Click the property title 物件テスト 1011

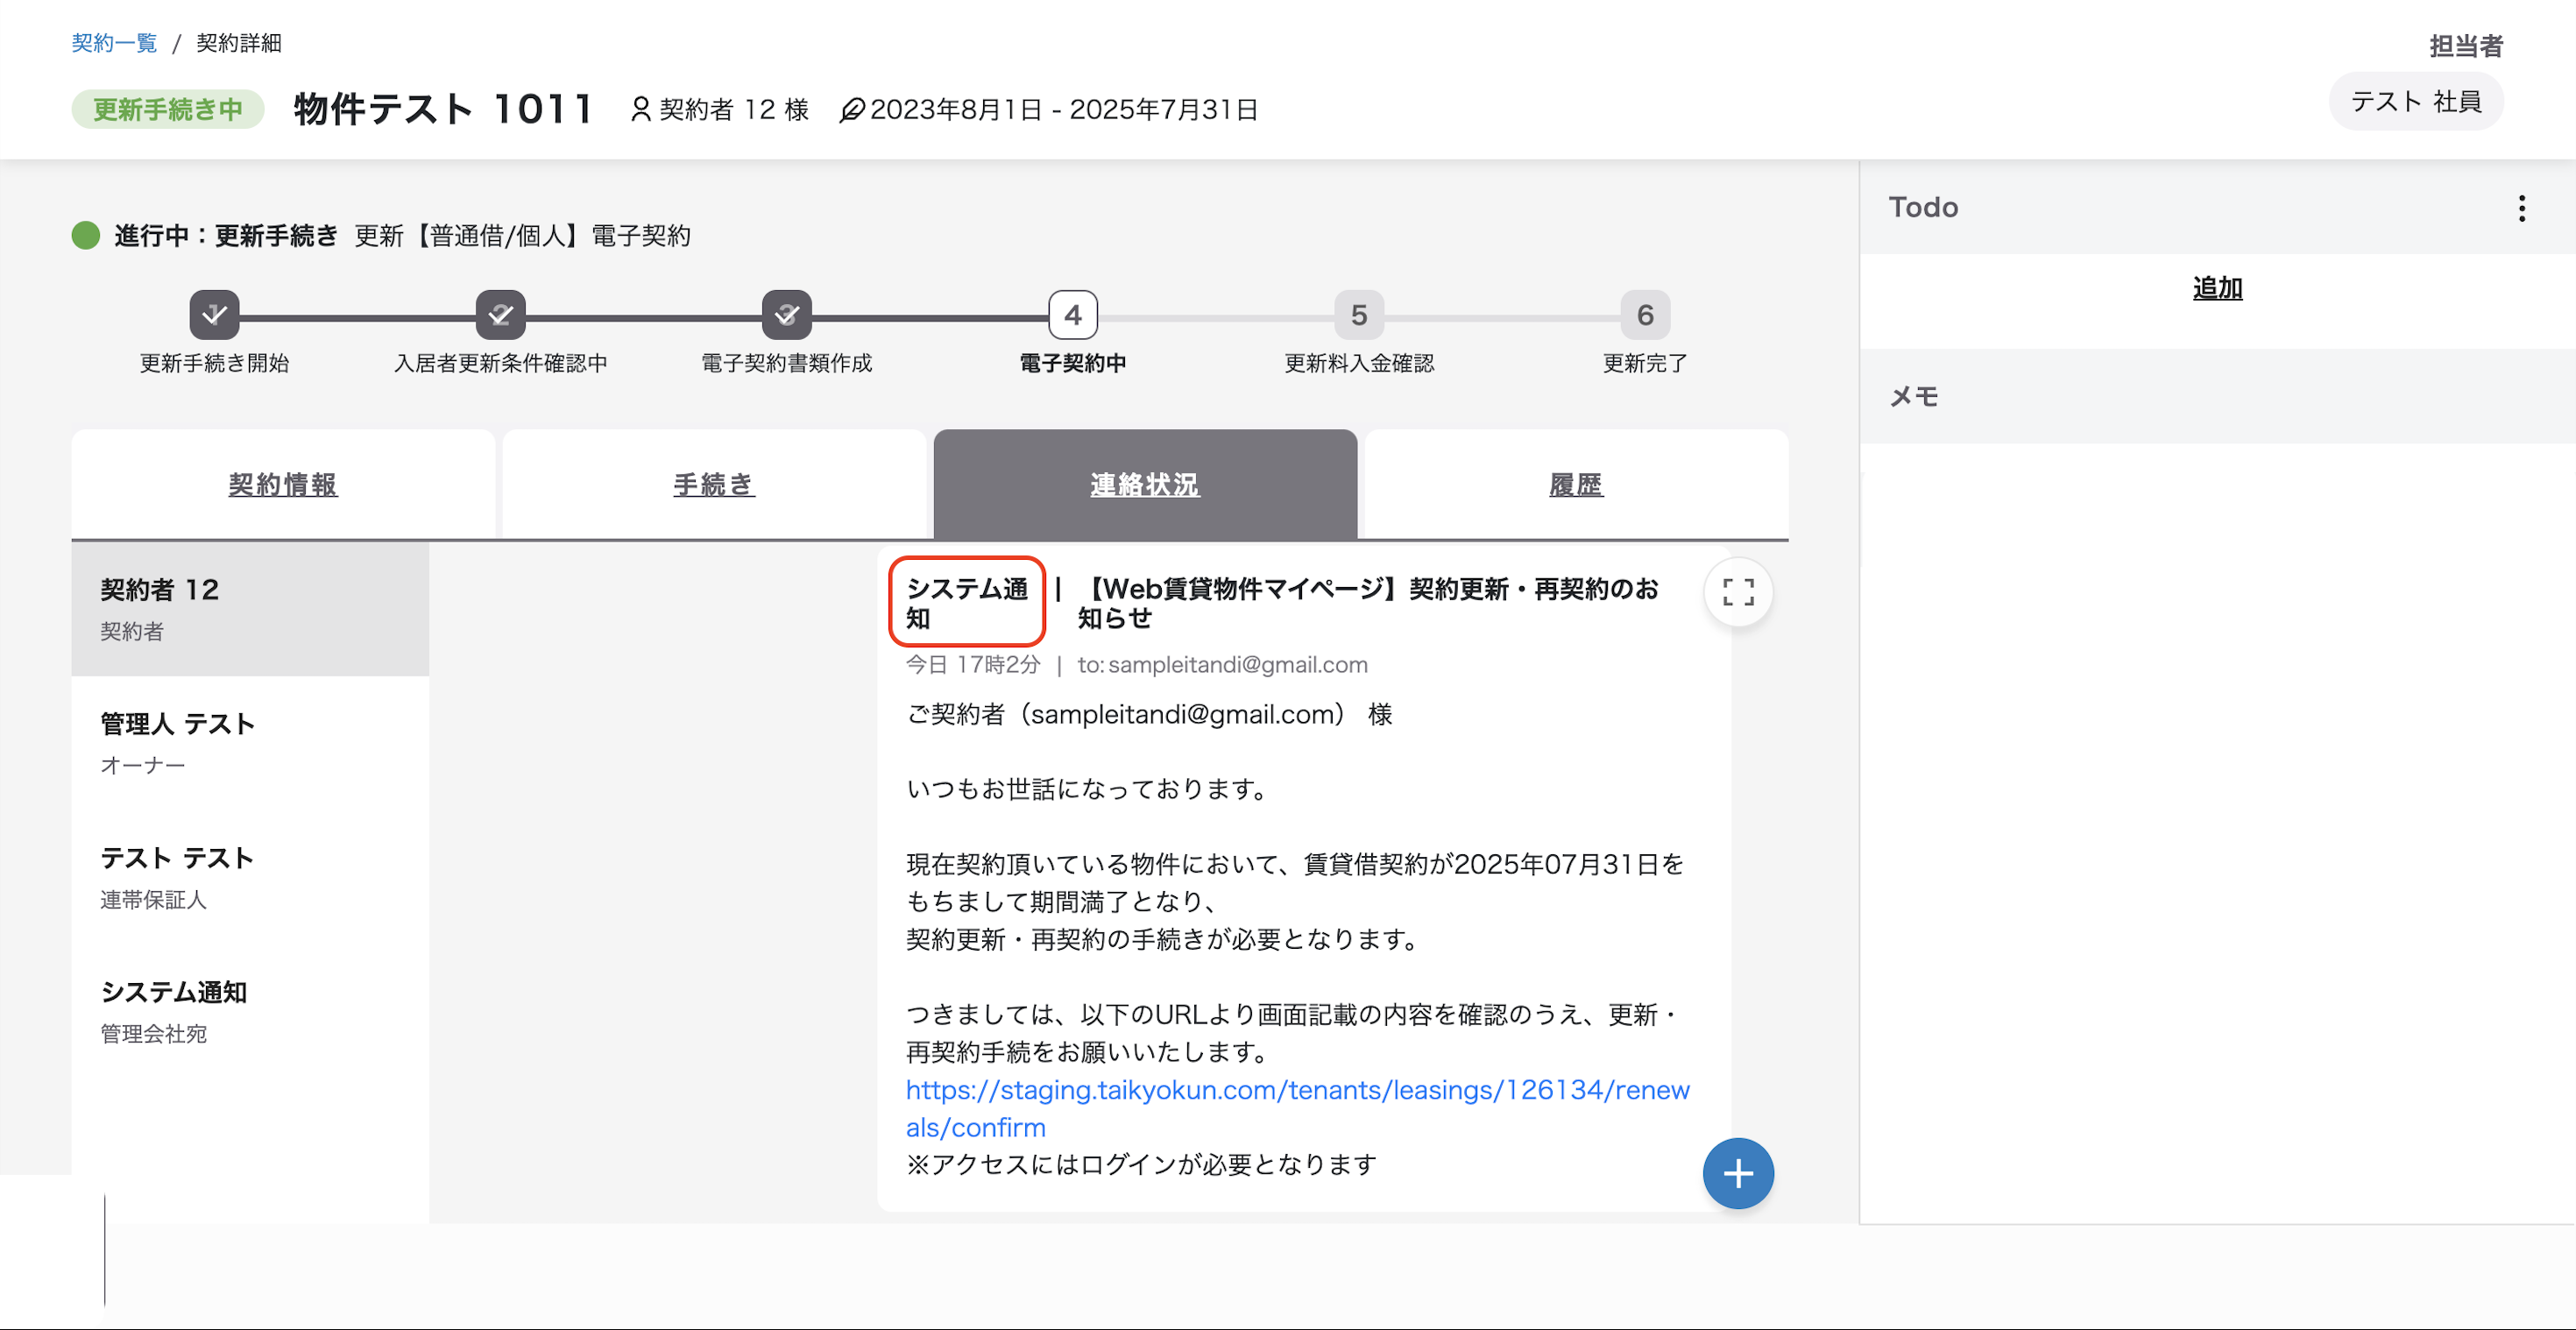click(x=444, y=109)
